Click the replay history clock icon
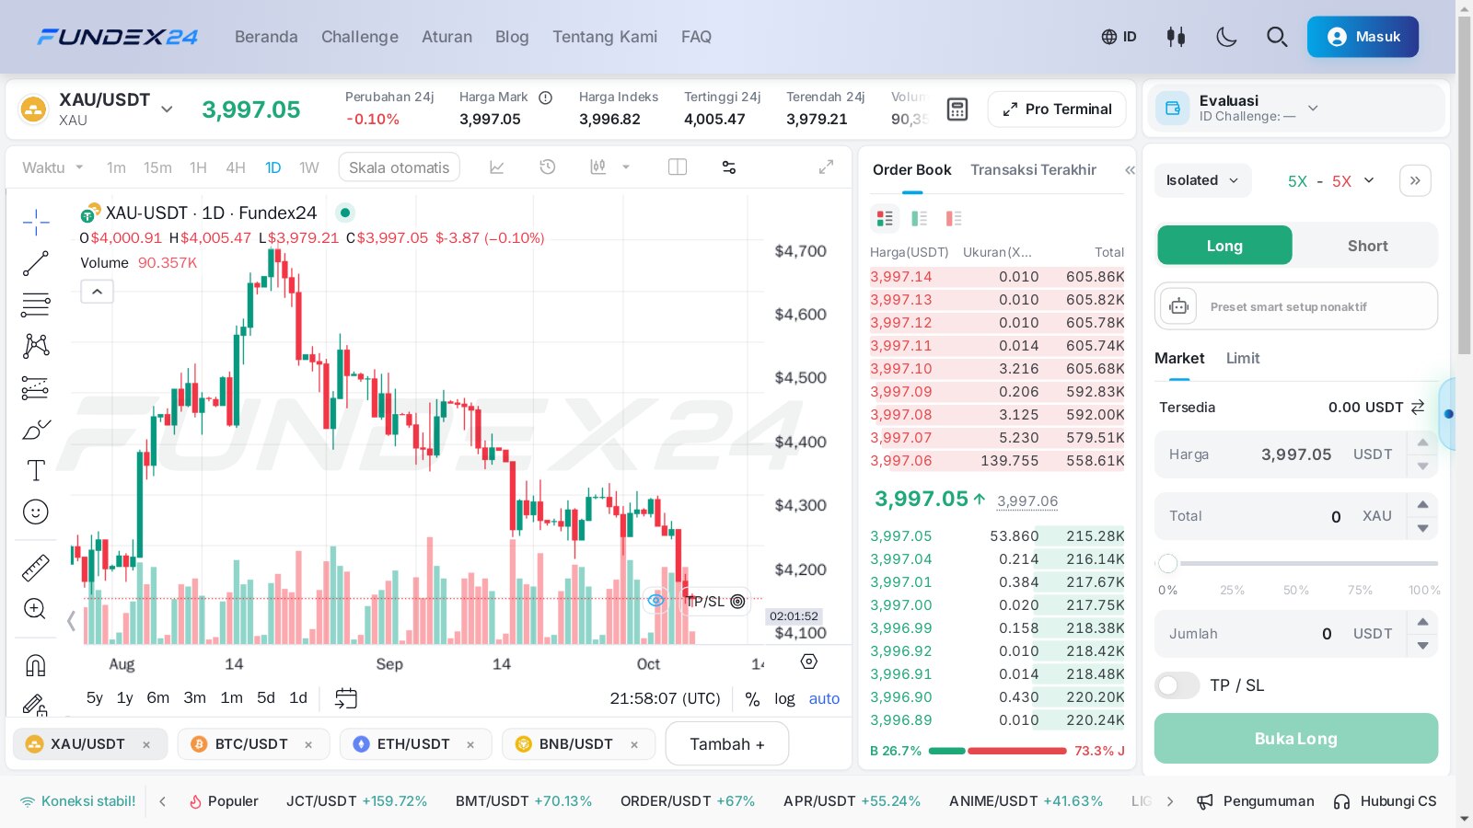Viewport: 1473px width, 828px height. pyautogui.click(x=548, y=167)
